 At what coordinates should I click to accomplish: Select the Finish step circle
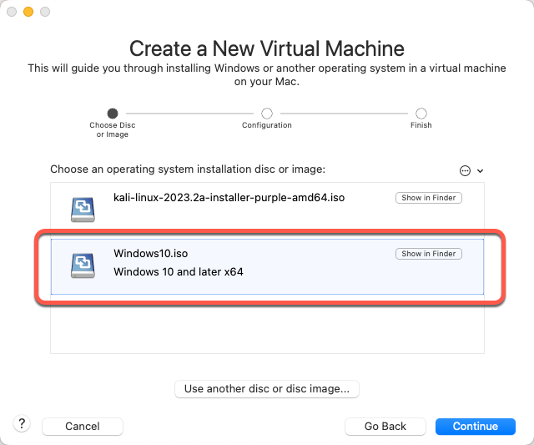point(421,113)
